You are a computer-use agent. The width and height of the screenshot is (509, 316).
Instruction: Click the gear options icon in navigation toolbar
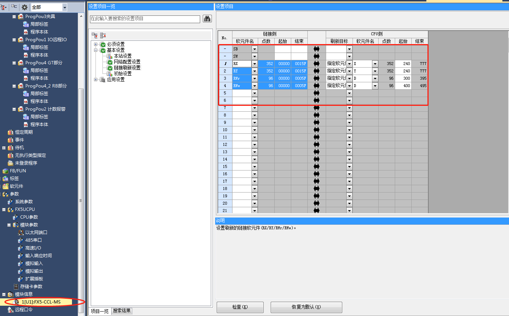click(x=25, y=7)
